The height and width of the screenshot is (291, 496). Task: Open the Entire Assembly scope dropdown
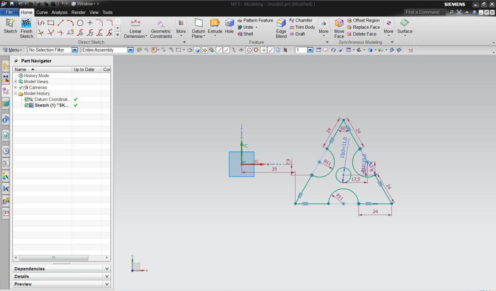130,50
